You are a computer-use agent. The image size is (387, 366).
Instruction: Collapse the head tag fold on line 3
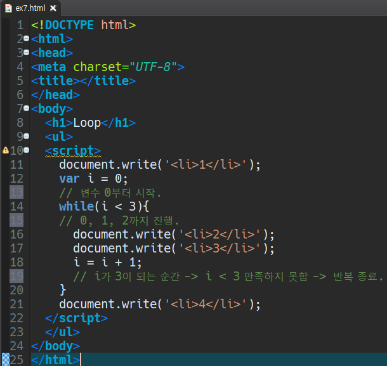pyautogui.click(x=27, y=52)
